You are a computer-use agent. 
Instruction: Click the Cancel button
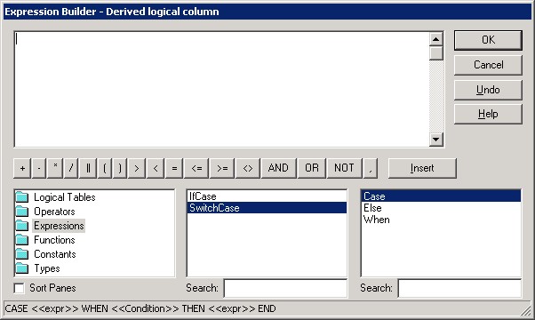(488, 65)
